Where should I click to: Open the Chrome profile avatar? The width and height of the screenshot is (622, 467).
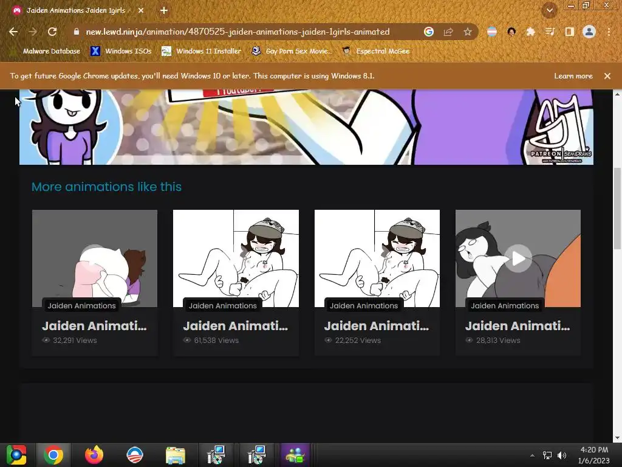pyautogui.click(x=589, y=32)
